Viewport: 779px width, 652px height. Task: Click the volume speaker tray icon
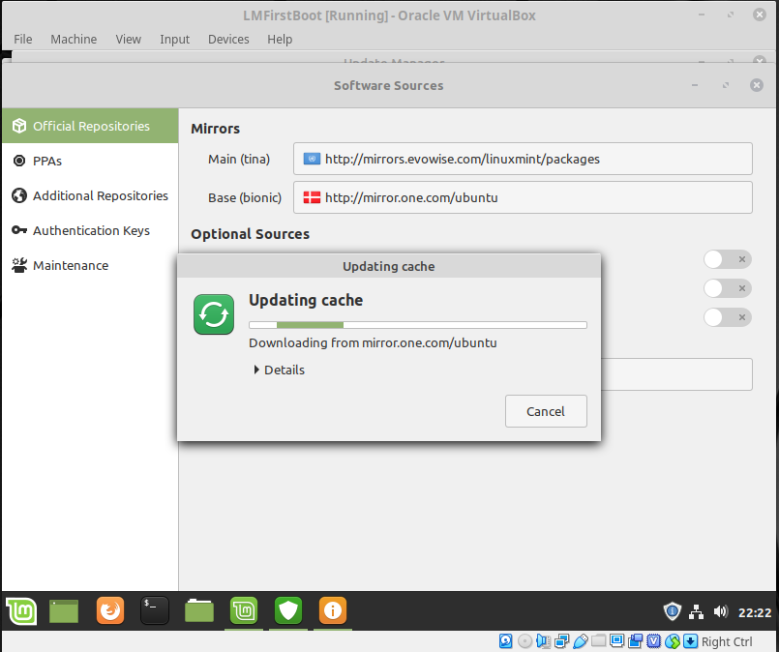pos(720,611)
